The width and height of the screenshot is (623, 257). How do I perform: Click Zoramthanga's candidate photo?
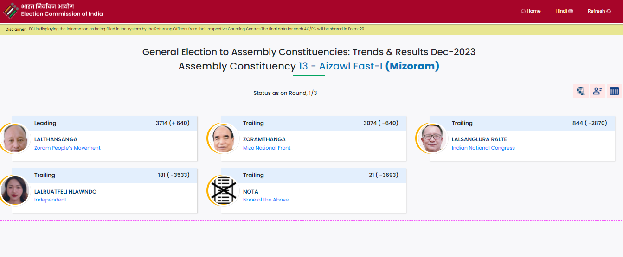222,138
